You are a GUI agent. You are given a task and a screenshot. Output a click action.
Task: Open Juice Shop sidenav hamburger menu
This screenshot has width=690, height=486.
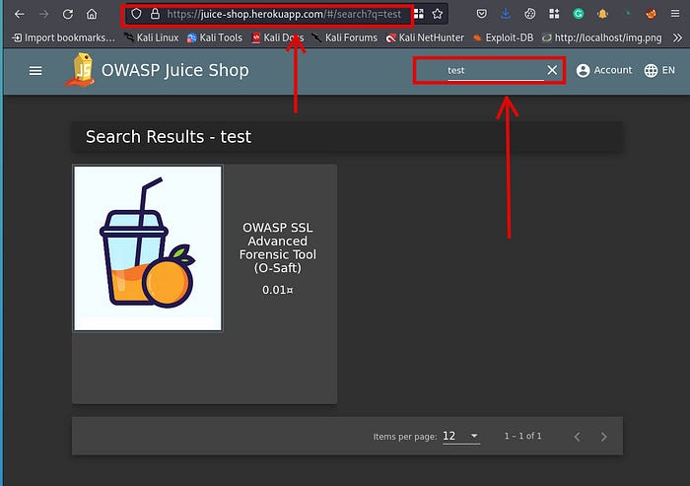[x=35, y=70]
